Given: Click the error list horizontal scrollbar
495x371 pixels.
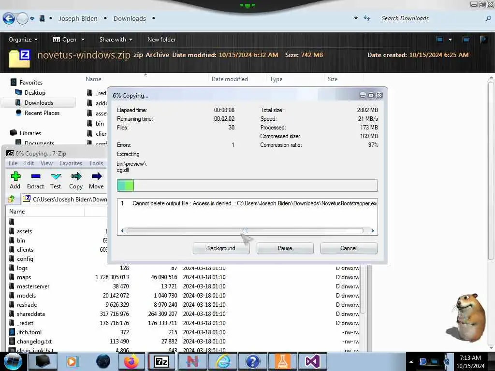Looking at the screenshot, I should [x=245, y=230].
